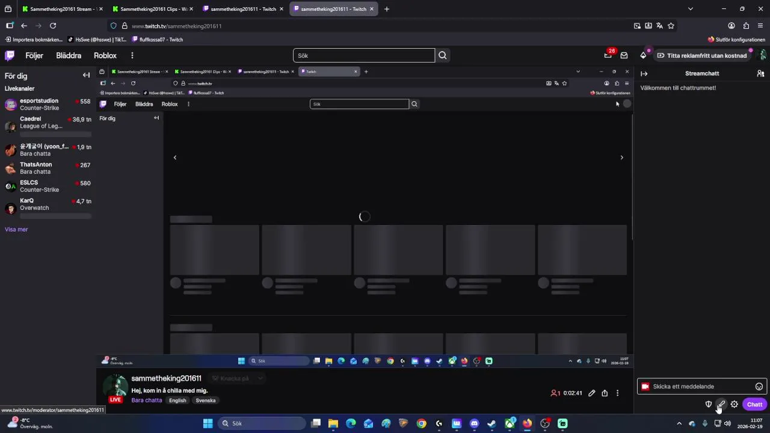Screen dimensions: 770x433
Task: Open the Firefox account icon
Action: point(731,26)
